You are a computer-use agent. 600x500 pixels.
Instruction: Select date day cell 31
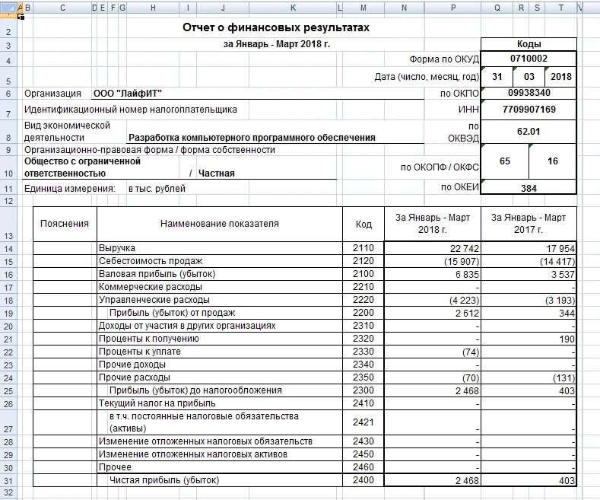(497, 77)
